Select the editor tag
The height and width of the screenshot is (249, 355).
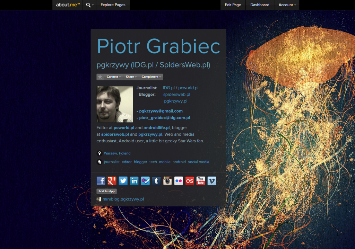point(127,162)
